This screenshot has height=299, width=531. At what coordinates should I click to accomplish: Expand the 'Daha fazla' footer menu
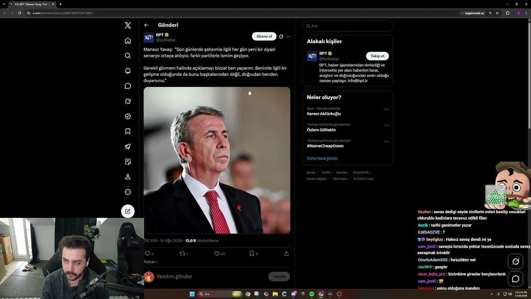(341, 179)
